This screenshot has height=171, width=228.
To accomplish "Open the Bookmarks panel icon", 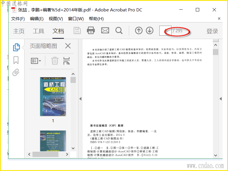I will tap(16, 60).
